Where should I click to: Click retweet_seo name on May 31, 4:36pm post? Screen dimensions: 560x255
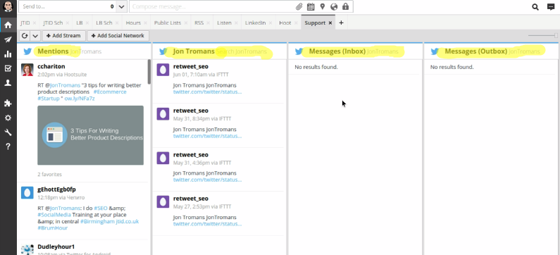click(x=191, y=155)
